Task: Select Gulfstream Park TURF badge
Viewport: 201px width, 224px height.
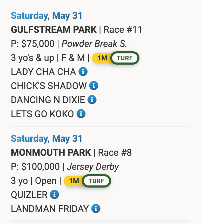Action: [125, 58]
